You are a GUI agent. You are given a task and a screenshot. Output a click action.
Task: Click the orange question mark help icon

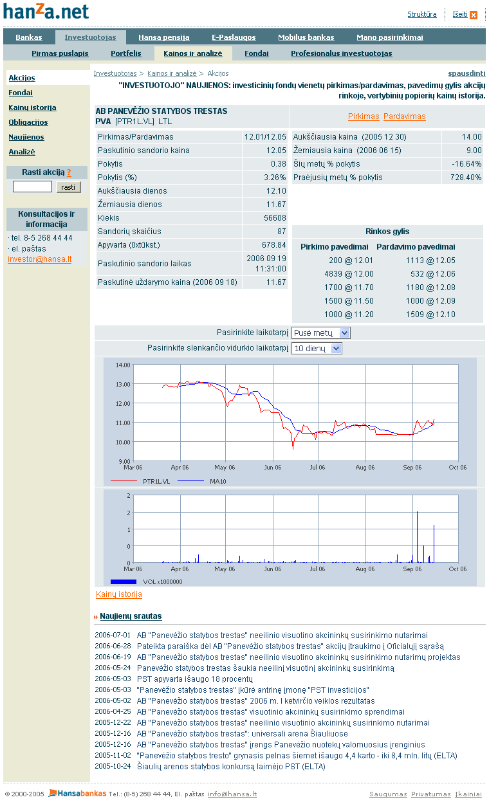69,172
